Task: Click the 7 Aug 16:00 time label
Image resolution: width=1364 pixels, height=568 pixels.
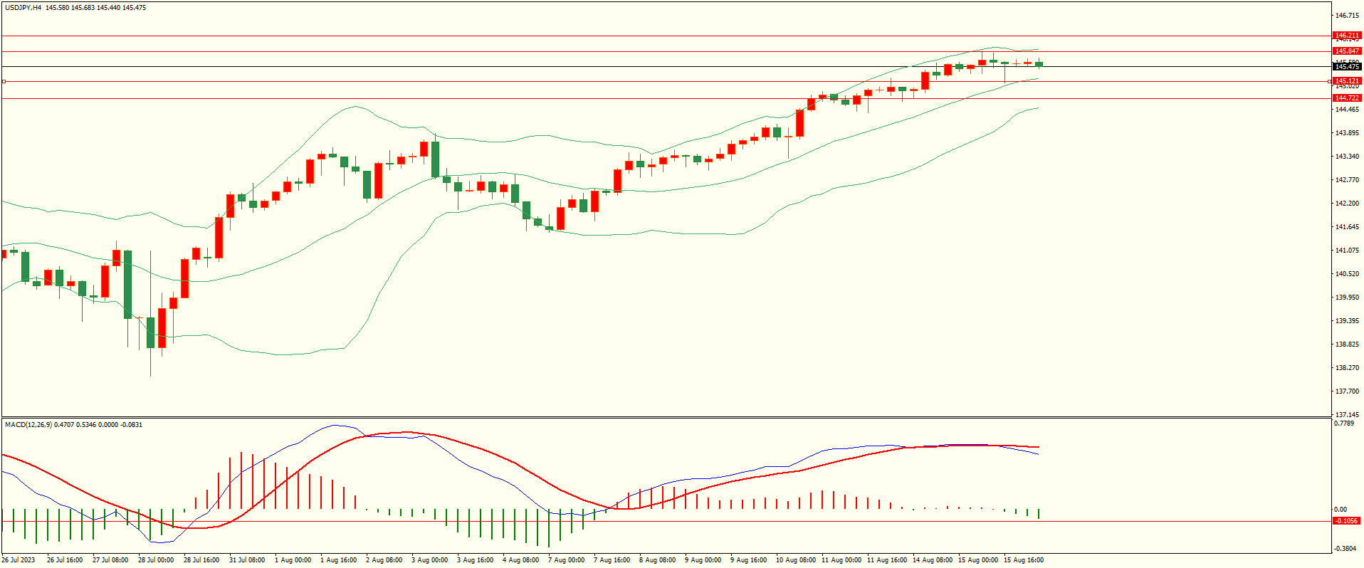Action: point(612,560)
